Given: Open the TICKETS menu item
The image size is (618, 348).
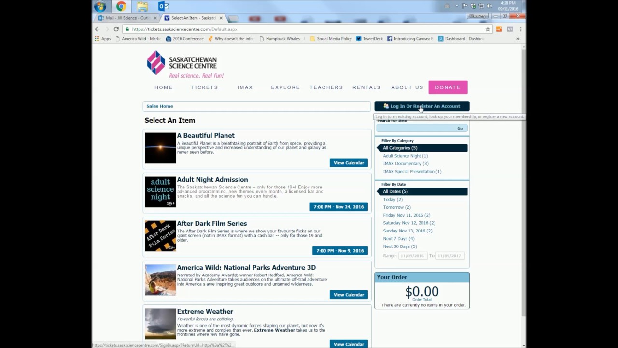Looking at the screenshot, I should 204,87.
